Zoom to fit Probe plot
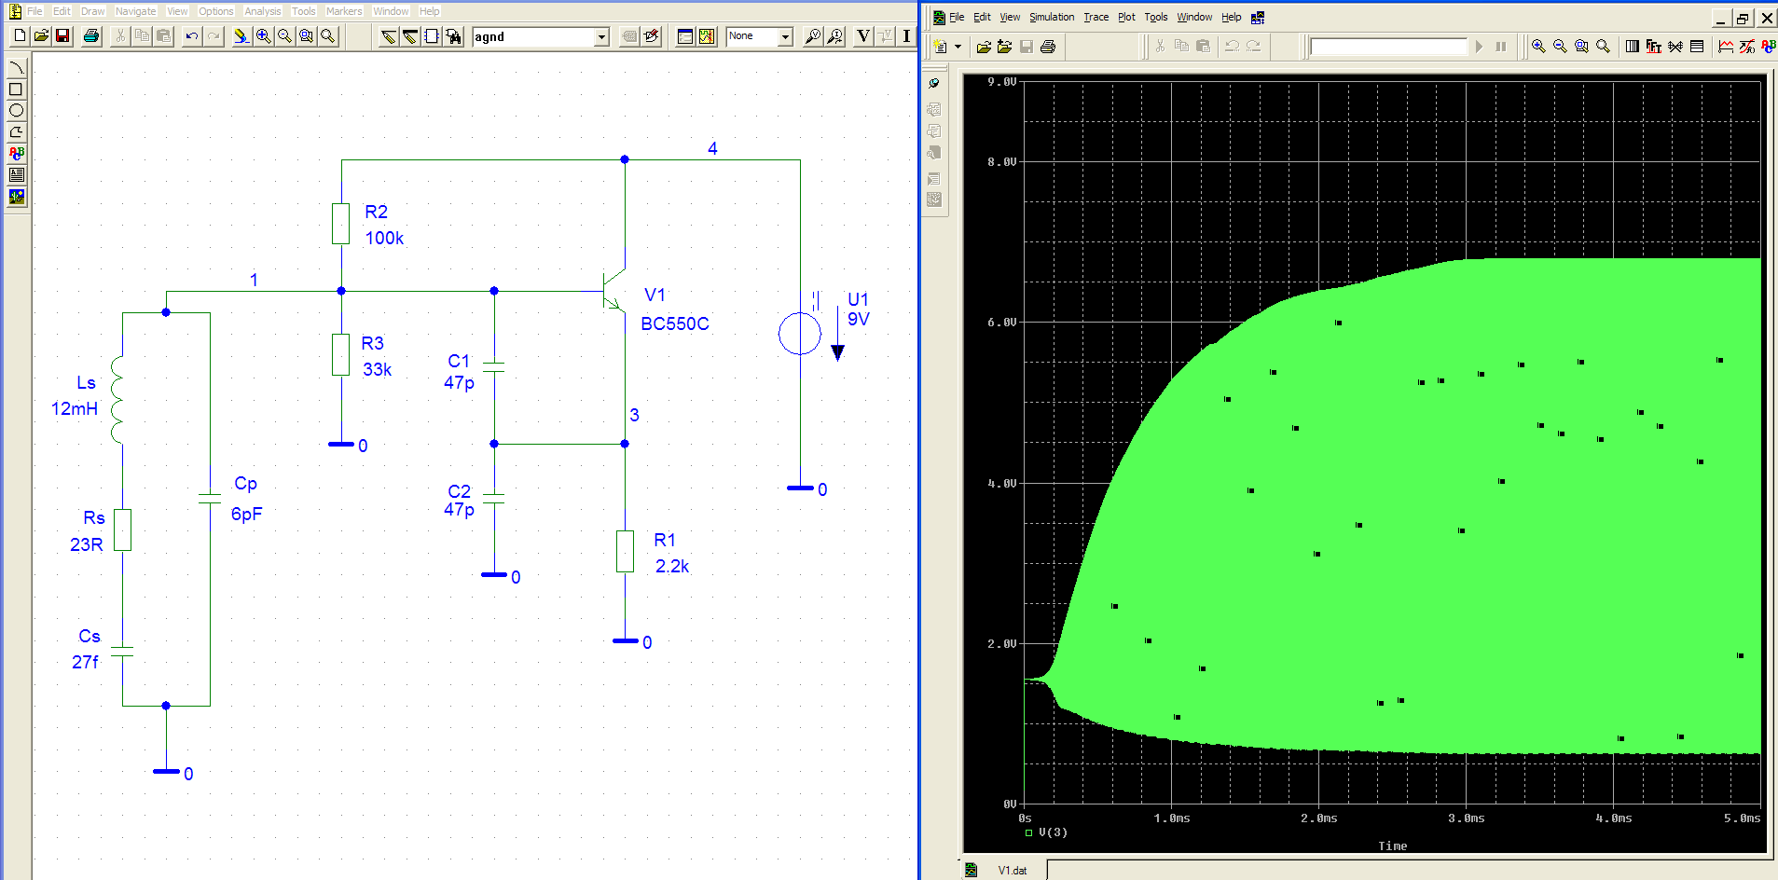Screen dimensions: 1778x880 tap(1603, 47)
